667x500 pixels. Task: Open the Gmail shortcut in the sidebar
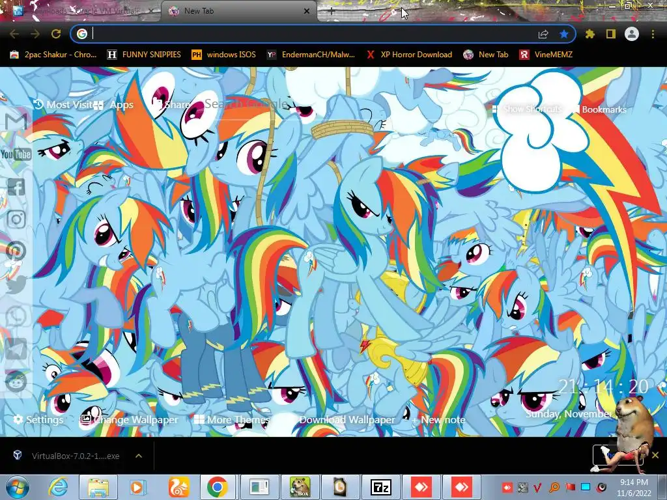pos(16,122)
